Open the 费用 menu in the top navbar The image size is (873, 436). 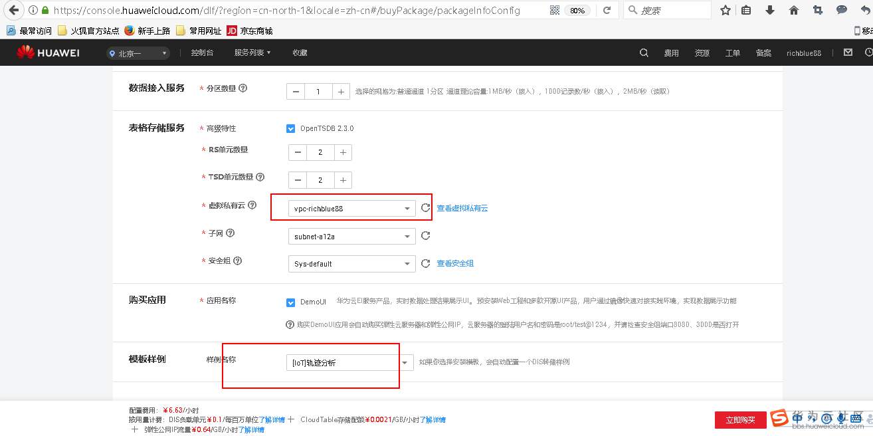click(671, 53)
